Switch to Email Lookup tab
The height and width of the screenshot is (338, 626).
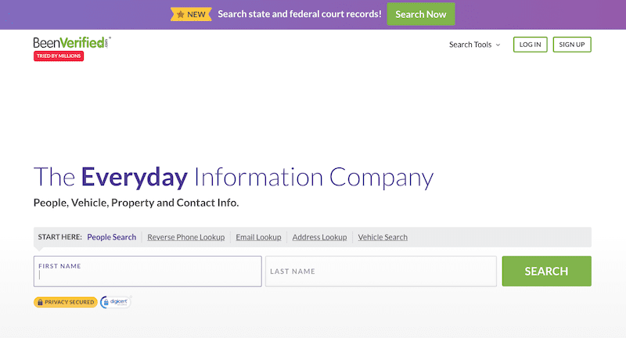[x=258, y=237]
